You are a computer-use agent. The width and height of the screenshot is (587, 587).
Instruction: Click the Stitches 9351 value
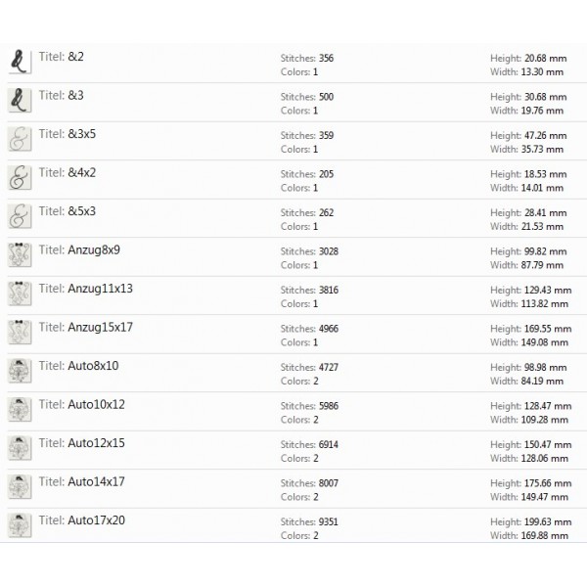(328, 521)
